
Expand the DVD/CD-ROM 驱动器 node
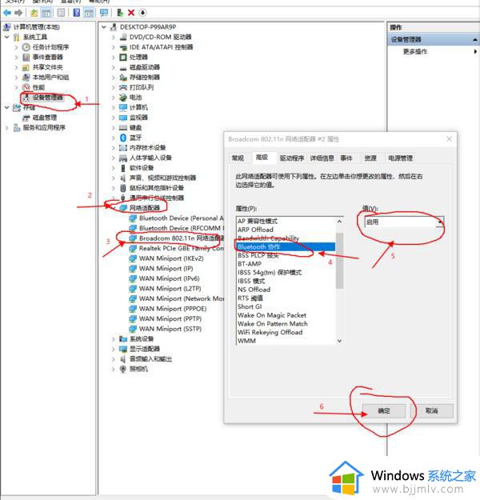pos(114,38)
